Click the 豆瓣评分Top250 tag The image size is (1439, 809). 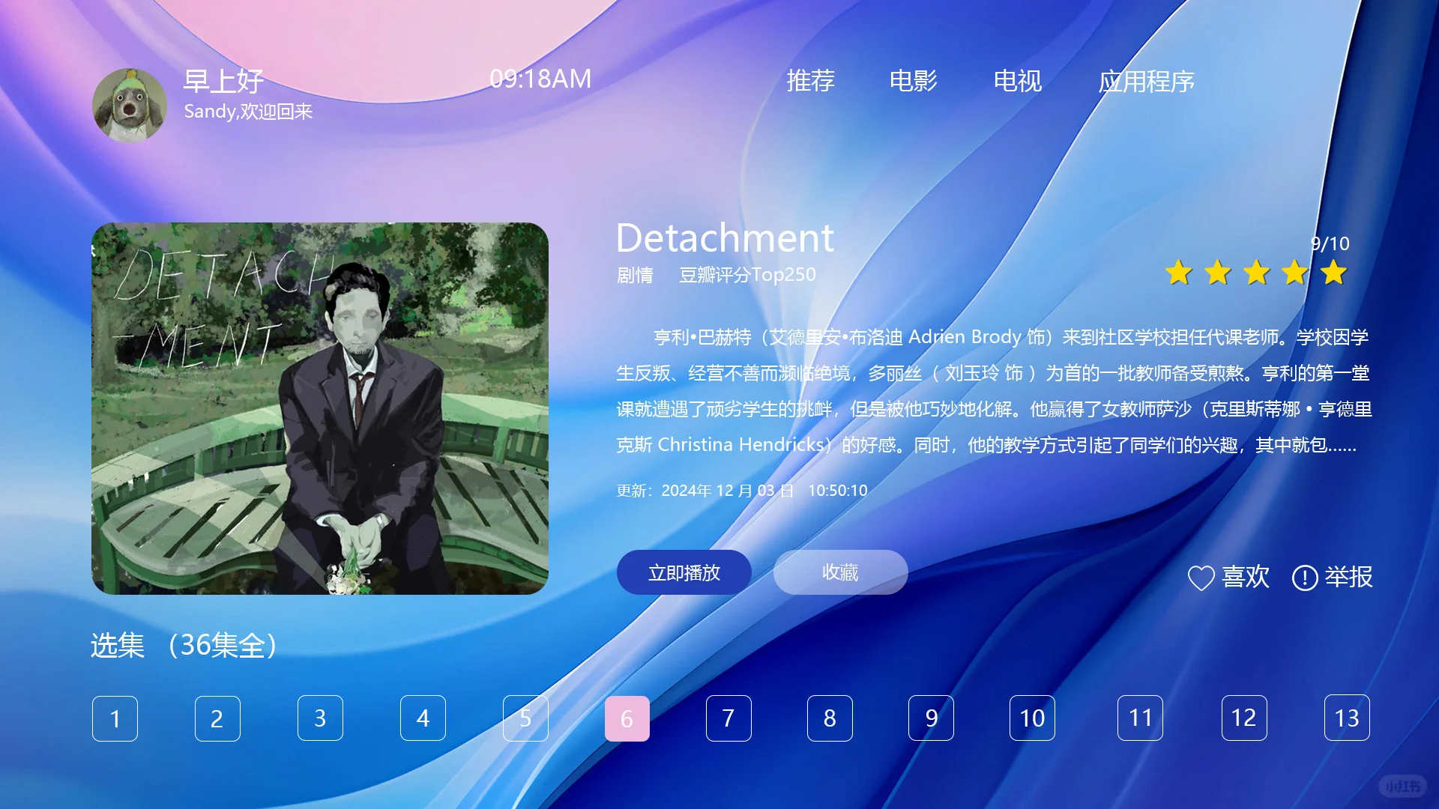(x=746, y=275)
